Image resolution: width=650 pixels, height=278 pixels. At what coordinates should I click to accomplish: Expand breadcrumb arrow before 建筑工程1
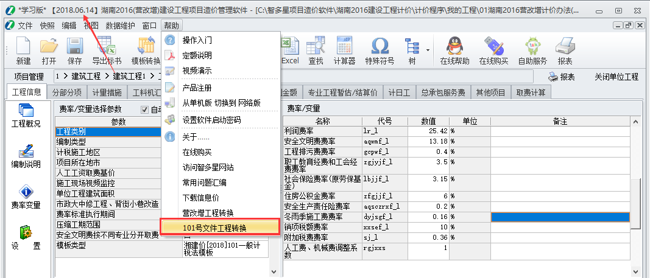107,77
